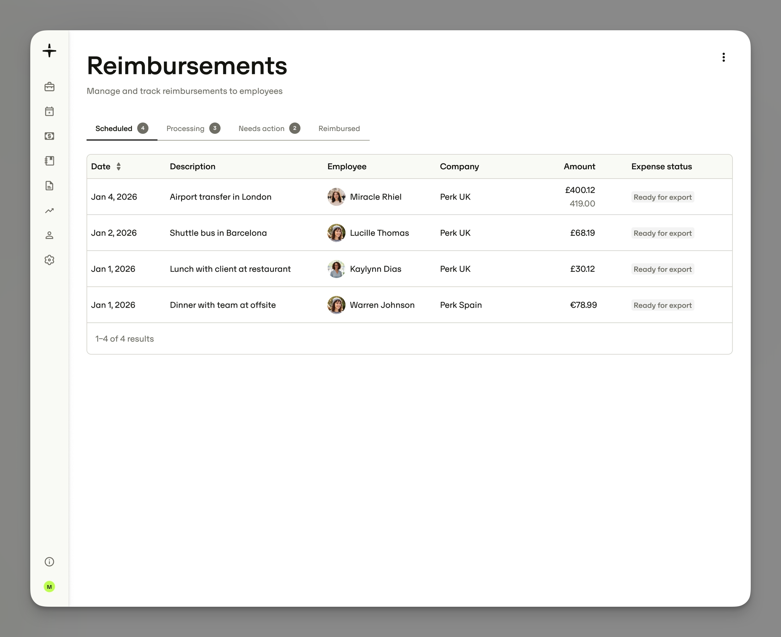Switch to the Reimbursed tab
Screen dimensions: 781x637
(x=339, y=128)
